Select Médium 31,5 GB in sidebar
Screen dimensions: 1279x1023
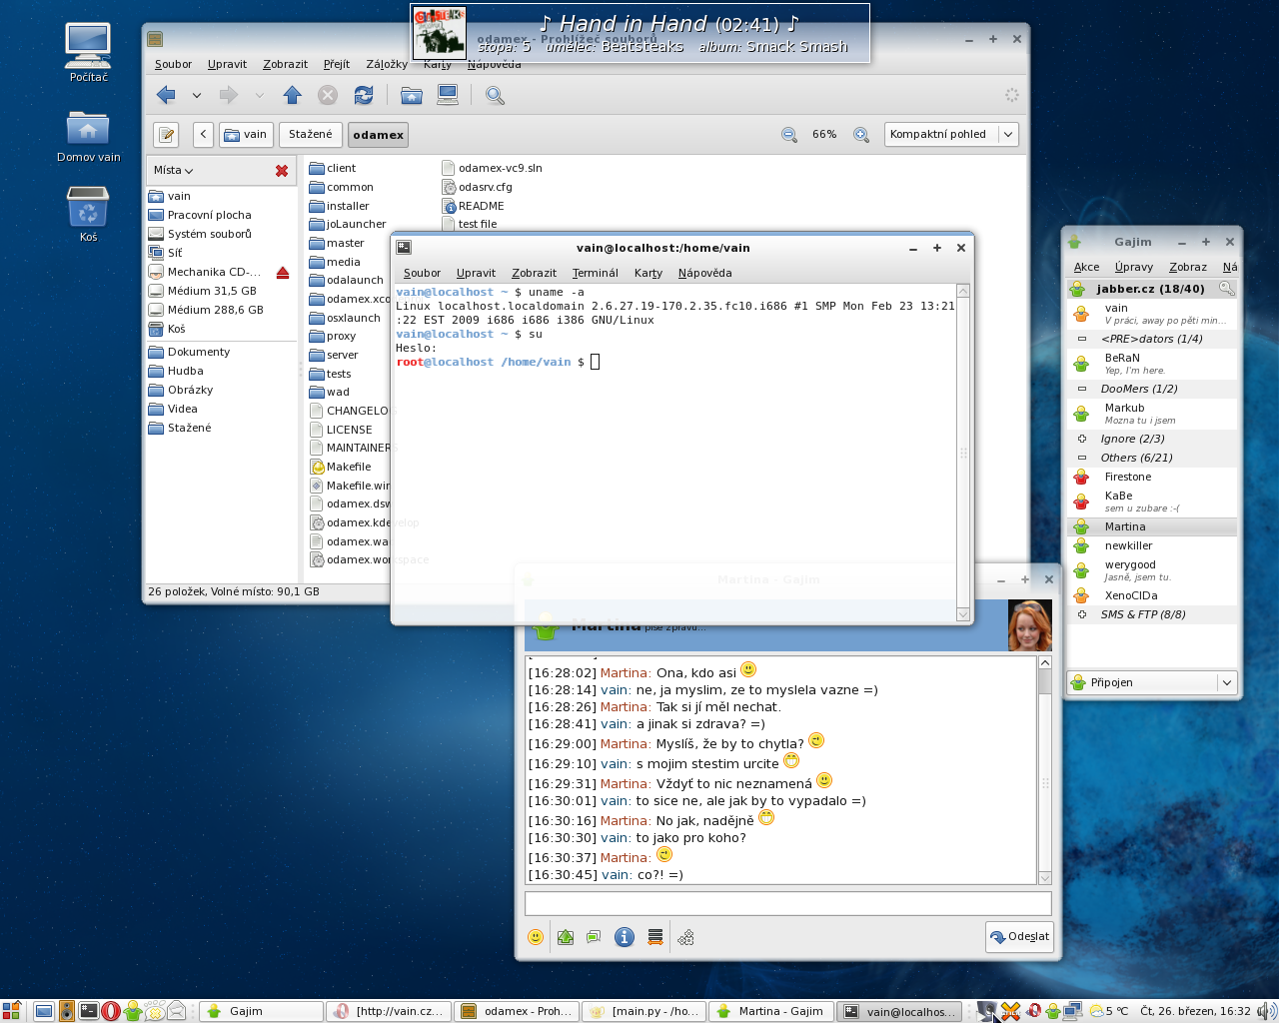pos(212,291)
